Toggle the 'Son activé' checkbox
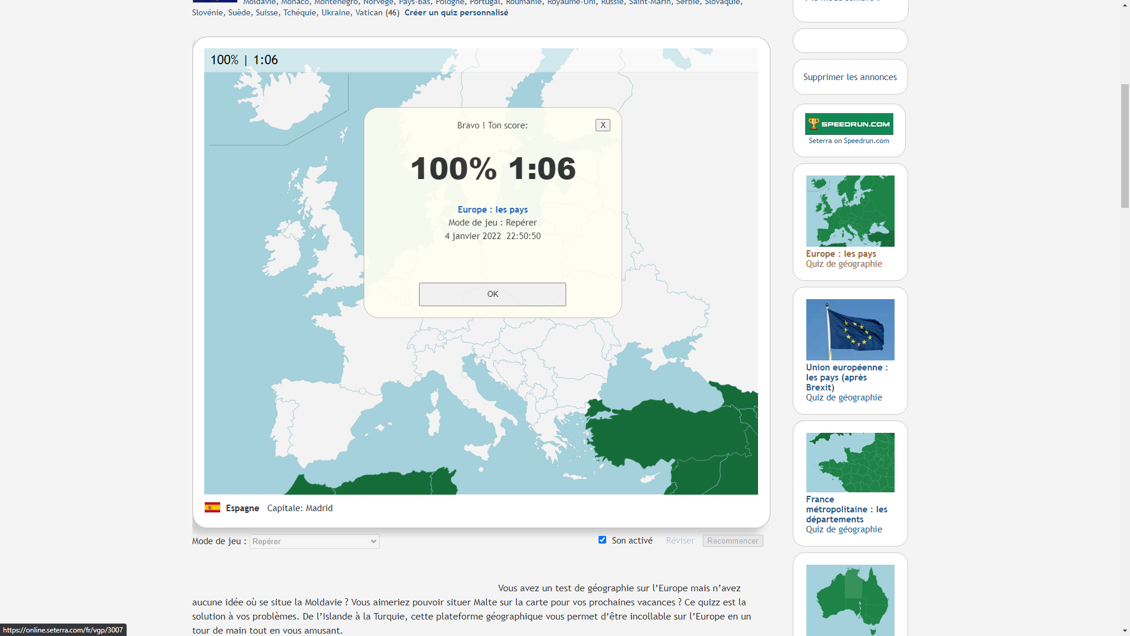1130x636 pixels. click(602, 540)
